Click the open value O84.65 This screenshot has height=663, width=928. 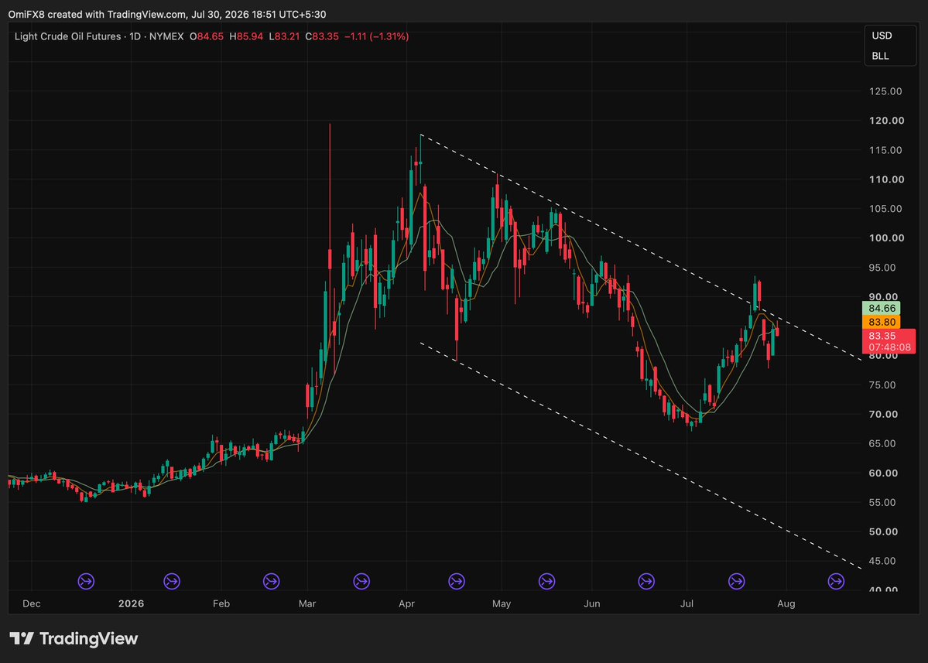coord(207,36)
